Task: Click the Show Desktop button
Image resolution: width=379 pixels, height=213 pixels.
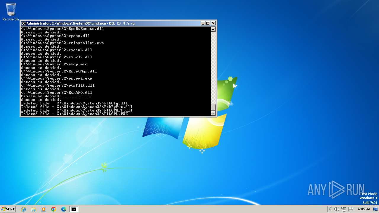Action: coord(376,209)
